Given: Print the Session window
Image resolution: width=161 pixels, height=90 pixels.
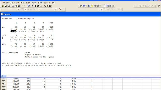Looking at the screenshot, I should coord(9,6).
